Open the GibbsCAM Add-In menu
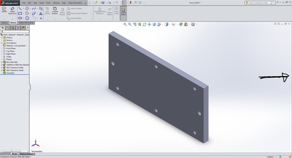 (x=75, y=3)
